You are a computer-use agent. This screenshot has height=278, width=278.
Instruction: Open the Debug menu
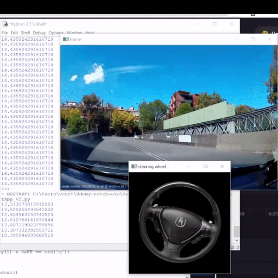tap(39, 33)
